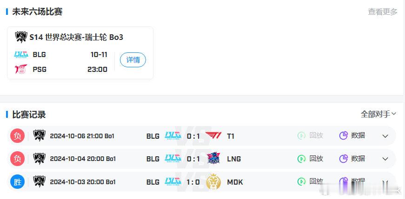The image size is (405, 199).
Task: Click Worlds trophy icon in S14 match card
Action: [21, 37]
